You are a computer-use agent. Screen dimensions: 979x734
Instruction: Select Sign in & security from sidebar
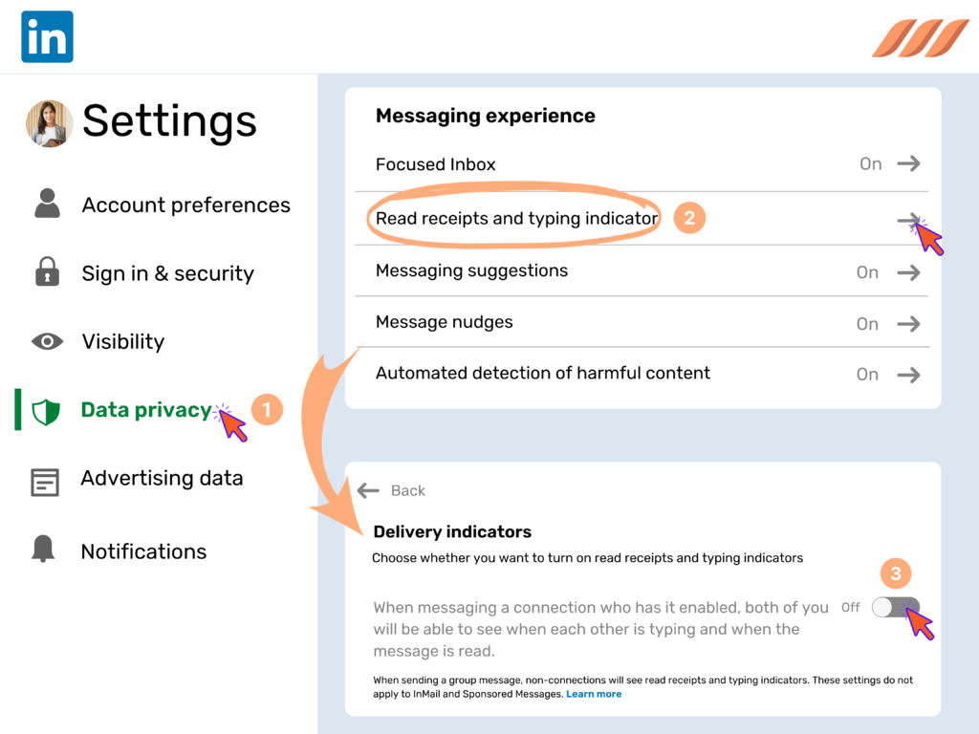[167, 272]
